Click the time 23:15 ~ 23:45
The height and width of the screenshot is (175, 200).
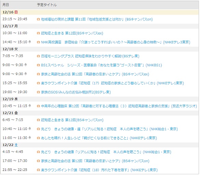click(x=15, y=19)
